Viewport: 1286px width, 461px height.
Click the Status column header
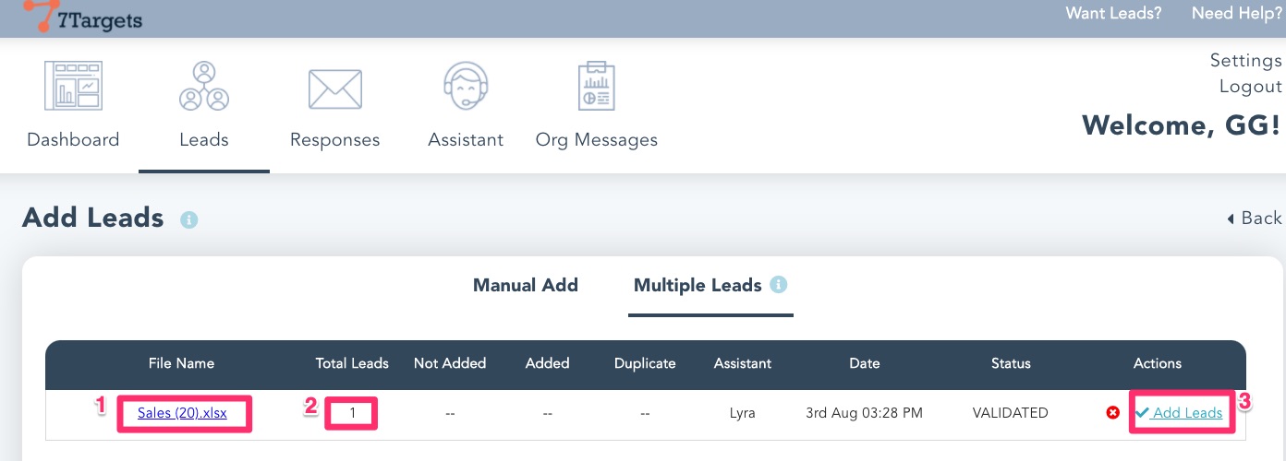click(x=1010, y=363)
